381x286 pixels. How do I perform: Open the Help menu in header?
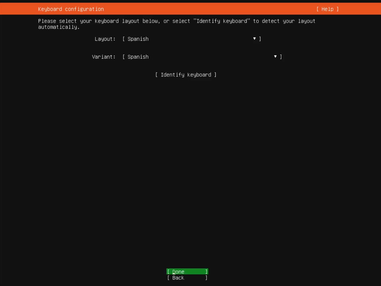(x=327, y=9)
